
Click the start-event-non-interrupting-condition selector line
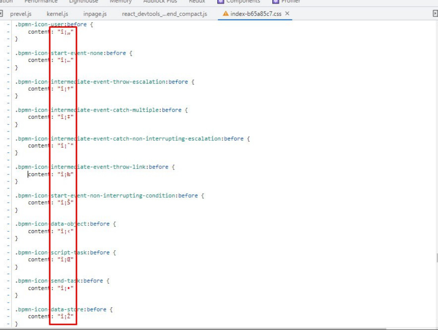[x=109, y=196]
